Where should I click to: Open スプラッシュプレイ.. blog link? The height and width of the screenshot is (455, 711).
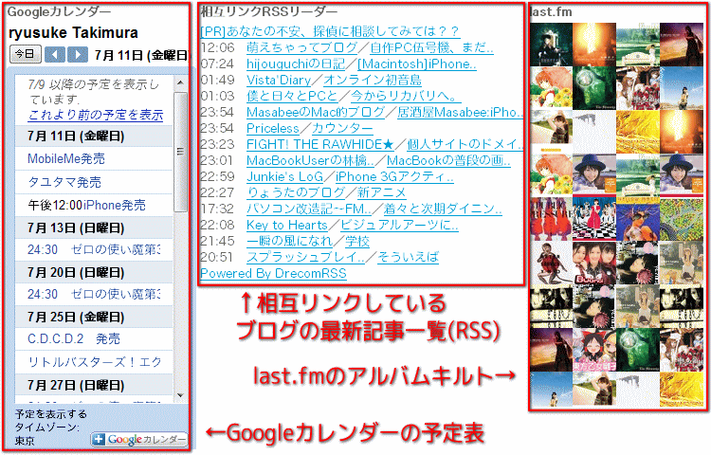pyautogui.click(x=305, y=258)
